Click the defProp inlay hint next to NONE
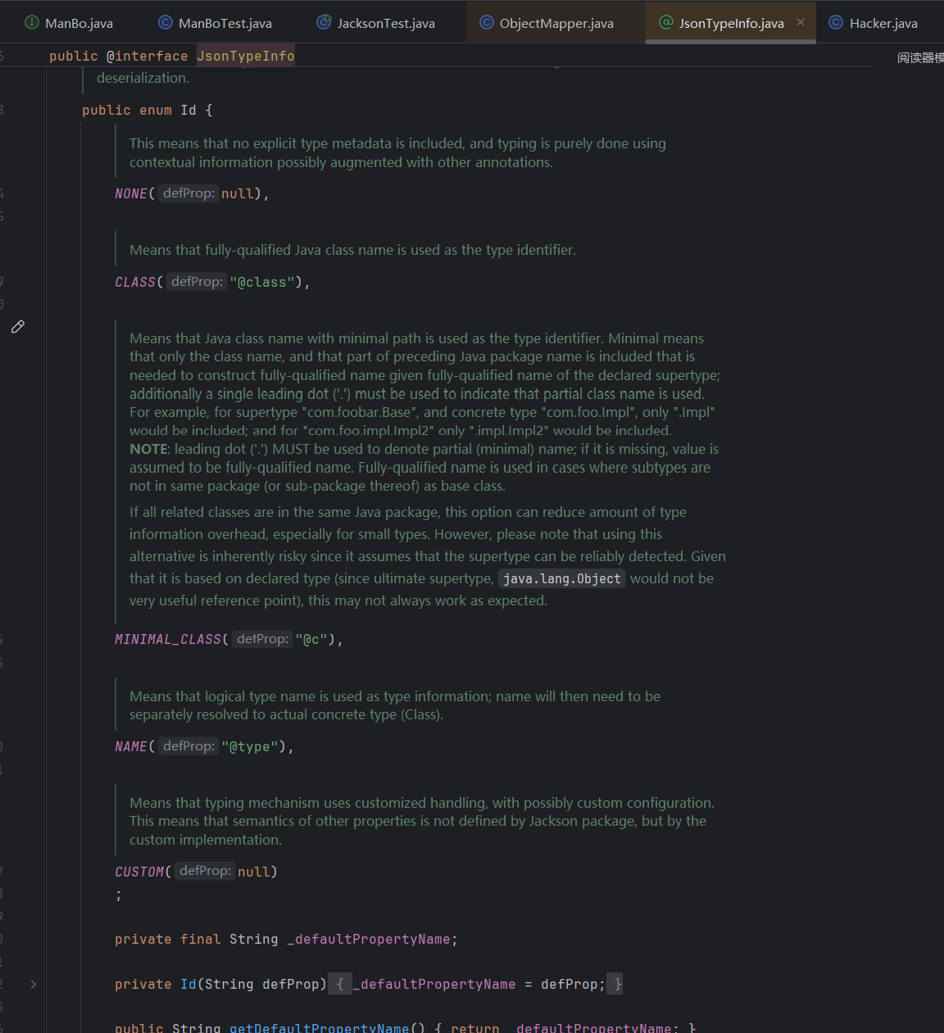This screenshot has height=1033, width=944. pos(188,193)
